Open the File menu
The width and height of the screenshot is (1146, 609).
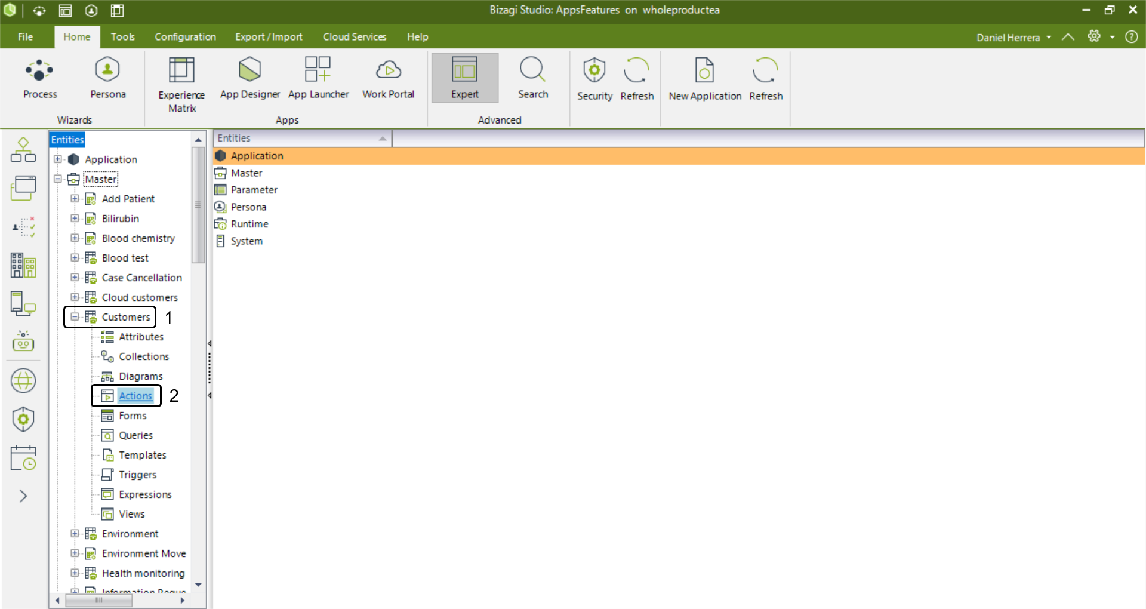click(26, 36)
